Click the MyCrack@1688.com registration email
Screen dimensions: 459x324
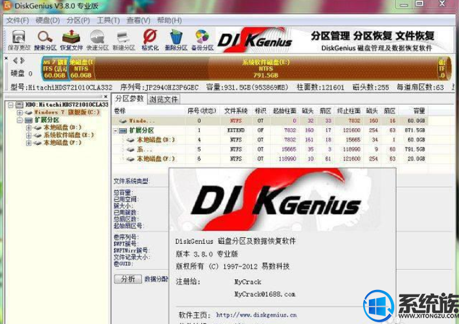pyautogui.click(x=265, y=294)
